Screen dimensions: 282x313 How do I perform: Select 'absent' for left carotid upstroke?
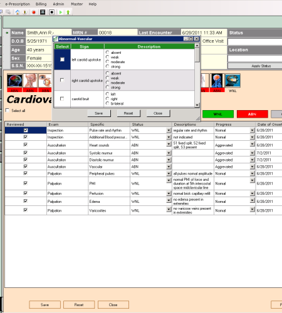[x=107, y=53]
